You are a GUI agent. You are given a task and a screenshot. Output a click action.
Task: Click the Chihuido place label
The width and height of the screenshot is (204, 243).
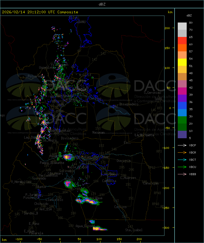pyautogui.click(x=41, y=204)
